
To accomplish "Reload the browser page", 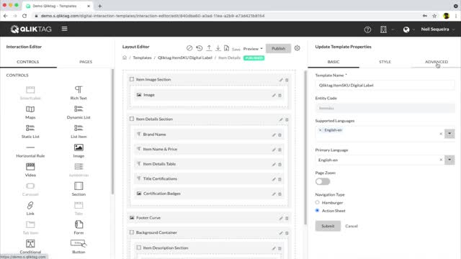I will tap(24, 16).
